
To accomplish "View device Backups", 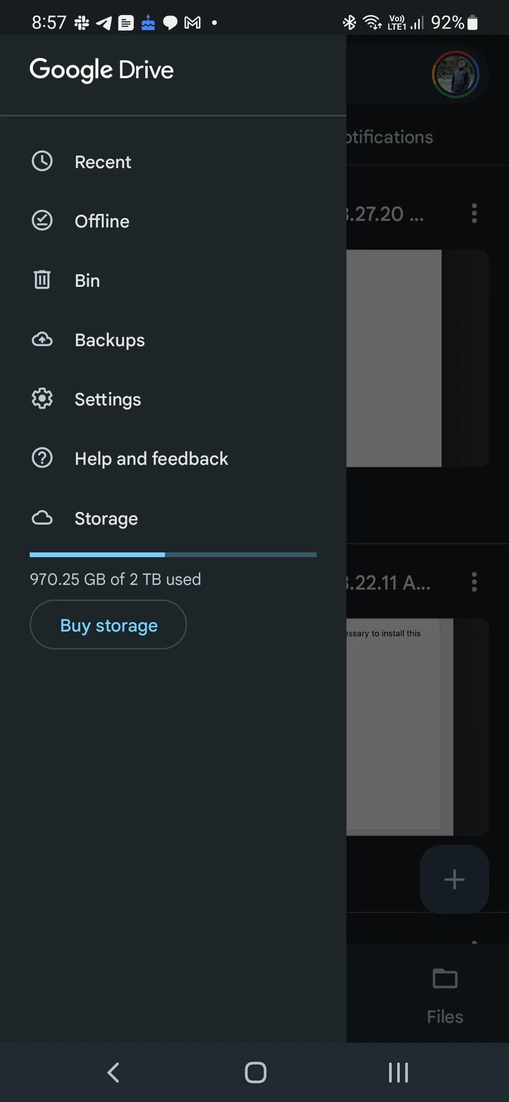I will pos(109,340).
